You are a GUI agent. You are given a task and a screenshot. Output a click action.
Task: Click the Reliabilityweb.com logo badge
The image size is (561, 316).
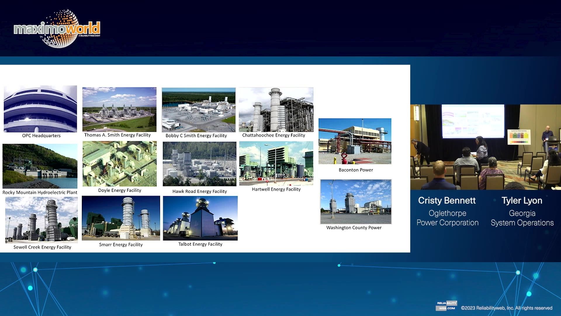coord(447,305)
